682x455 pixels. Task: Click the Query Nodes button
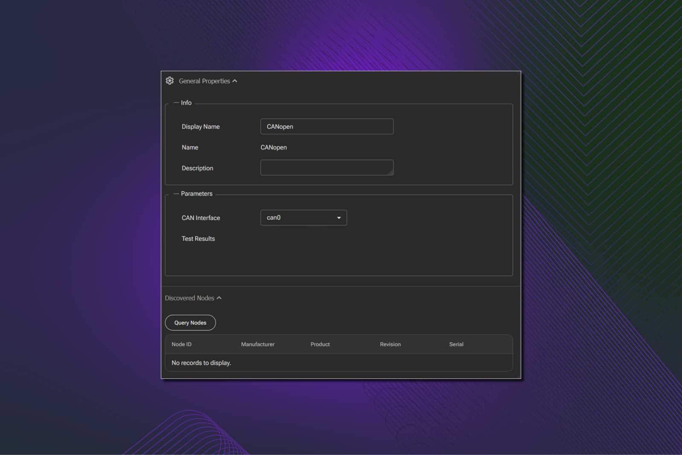[x=191, y=323]
